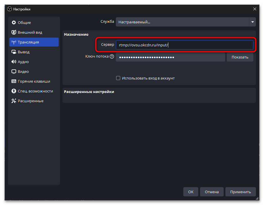Focus the Ключ потока password field
The height and width of the screenshot is (205, 264).
pos(170,57)
